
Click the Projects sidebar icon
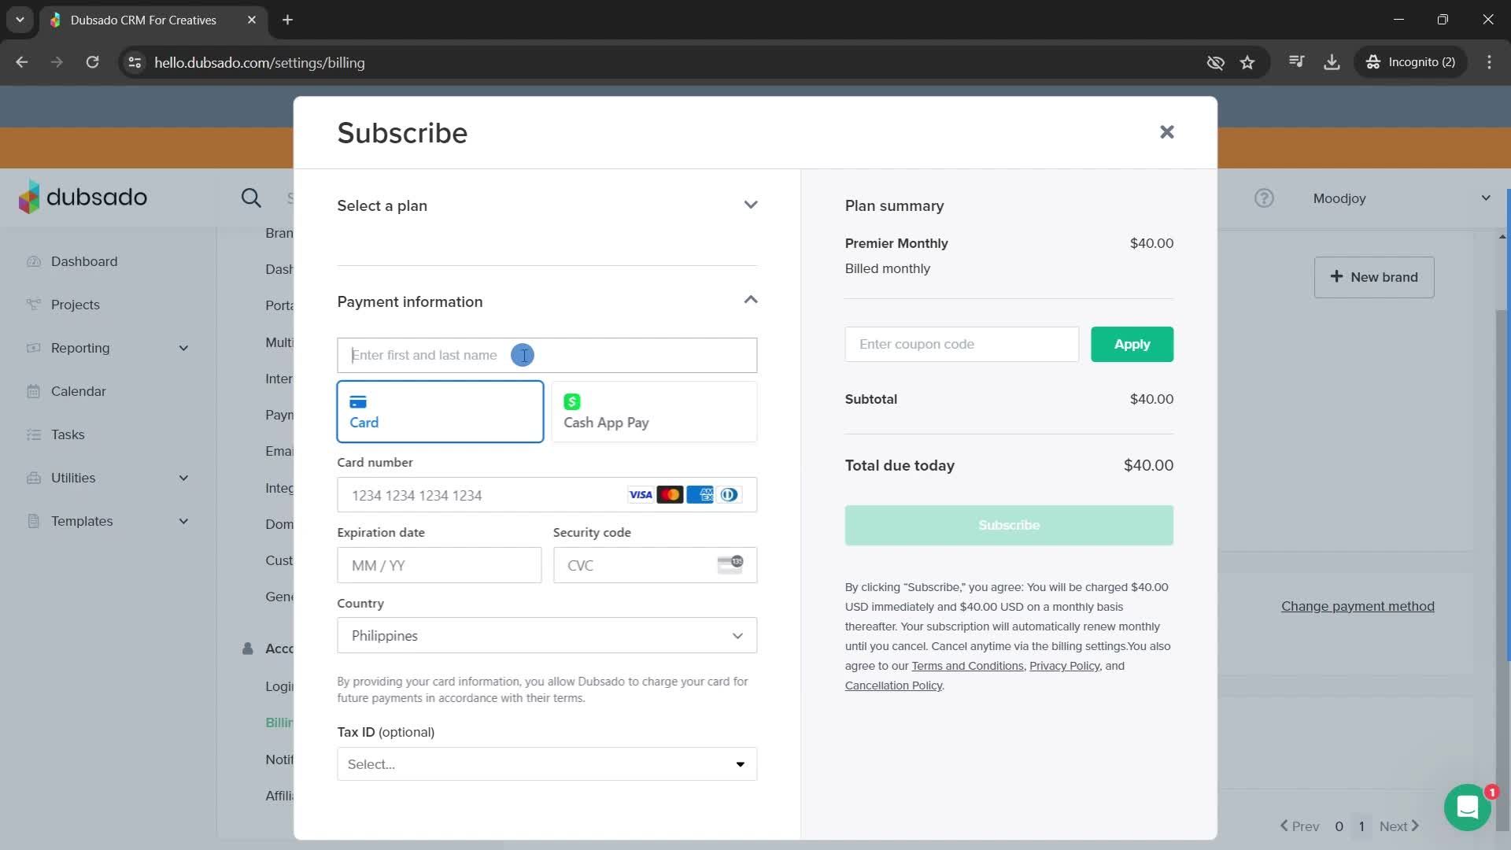33,305
